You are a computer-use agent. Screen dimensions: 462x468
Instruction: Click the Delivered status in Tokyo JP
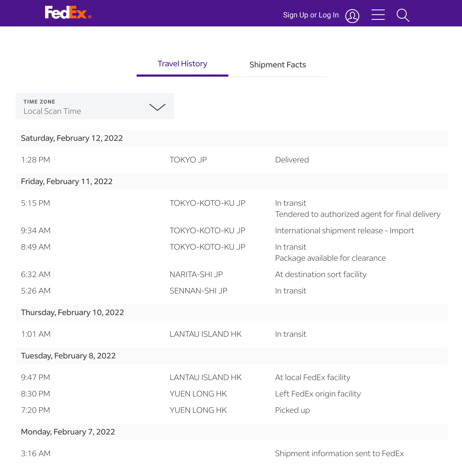tap(292, 160)
